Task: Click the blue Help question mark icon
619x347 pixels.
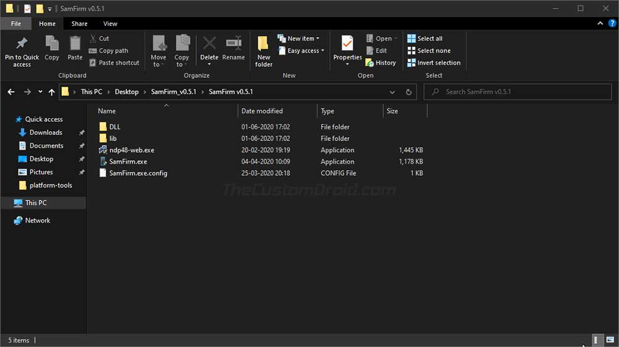Action: pyautogui.click(x=612, y=24)
